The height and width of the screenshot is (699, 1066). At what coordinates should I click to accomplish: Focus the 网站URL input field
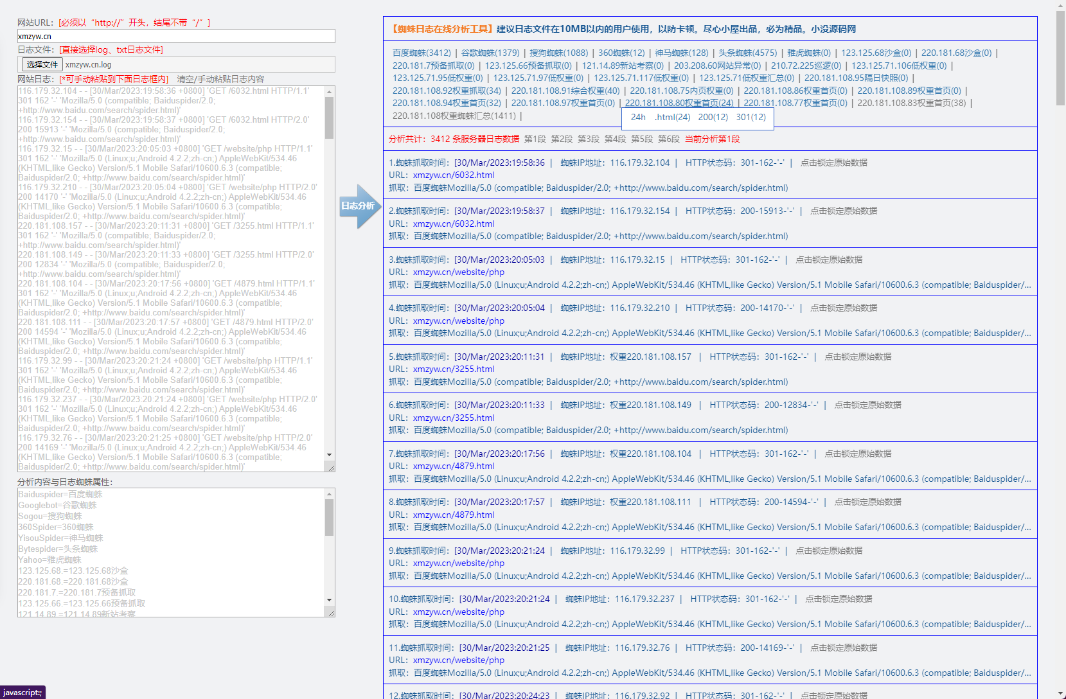coord(176,36)
